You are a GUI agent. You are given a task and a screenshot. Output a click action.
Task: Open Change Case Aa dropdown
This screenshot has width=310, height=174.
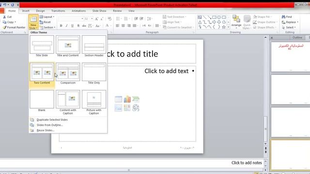(97, 26)
